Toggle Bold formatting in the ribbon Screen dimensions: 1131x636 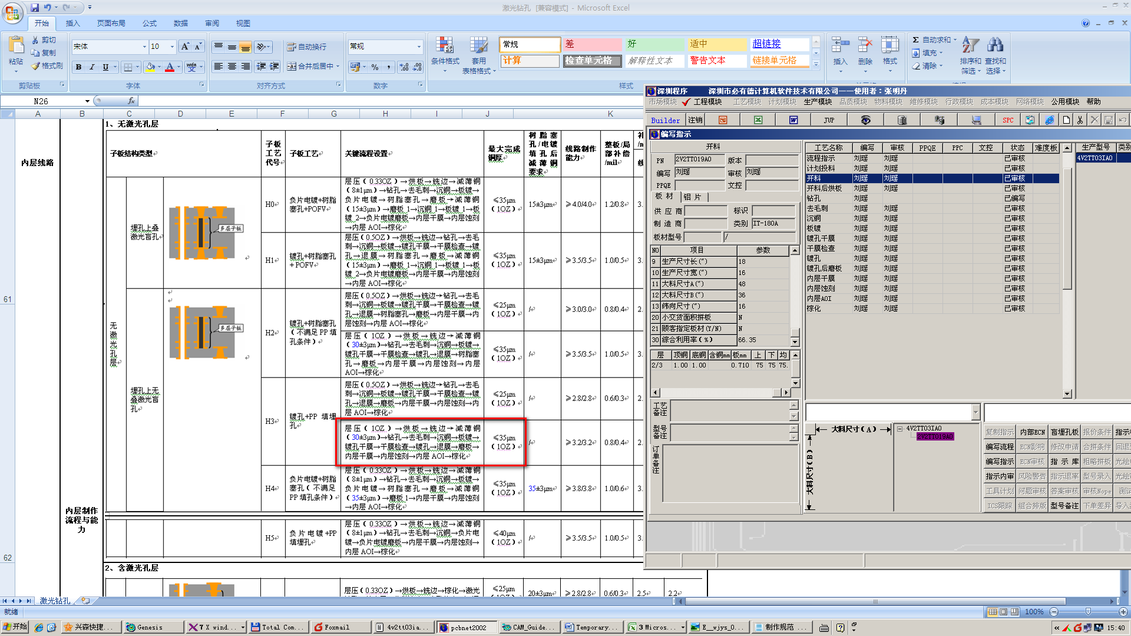[78, 67]
